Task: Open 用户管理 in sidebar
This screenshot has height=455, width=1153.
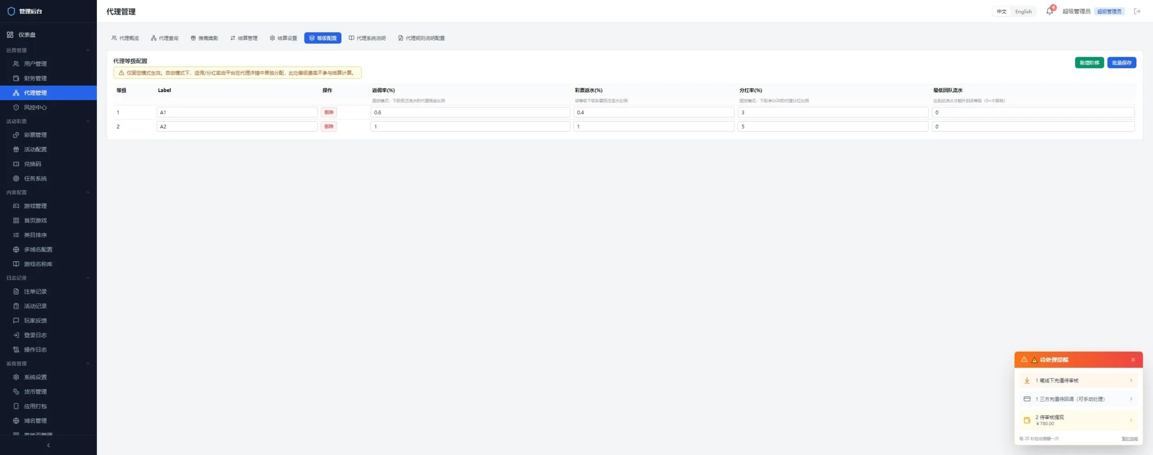Action: (x=48, y=64)
